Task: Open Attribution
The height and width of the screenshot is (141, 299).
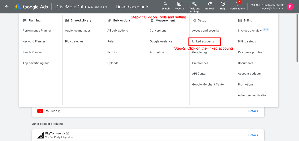Action: tap(157, 52)
